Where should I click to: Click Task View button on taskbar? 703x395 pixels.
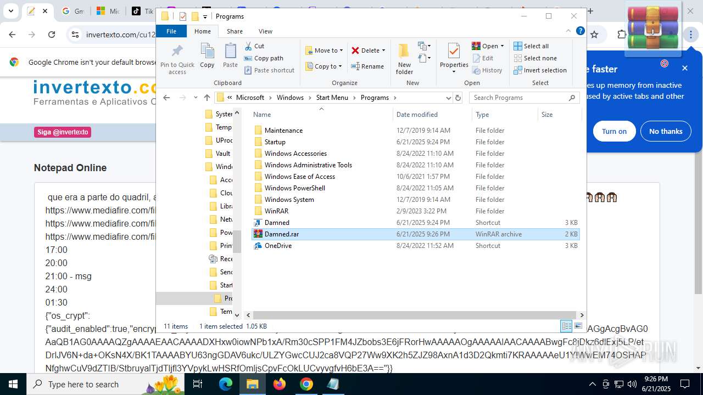[198, 384]
